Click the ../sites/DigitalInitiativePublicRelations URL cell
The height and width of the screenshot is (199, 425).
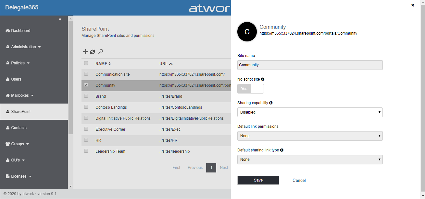192,118
